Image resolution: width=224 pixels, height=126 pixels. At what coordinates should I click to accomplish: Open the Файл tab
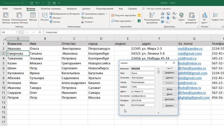coord(5,8)
